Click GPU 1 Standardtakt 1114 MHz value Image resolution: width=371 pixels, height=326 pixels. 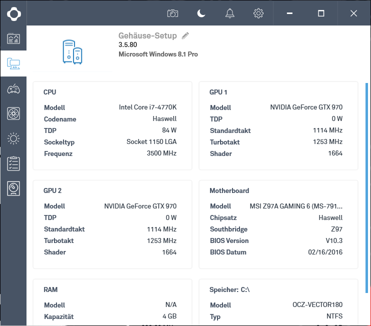click(x=327, y=130)
